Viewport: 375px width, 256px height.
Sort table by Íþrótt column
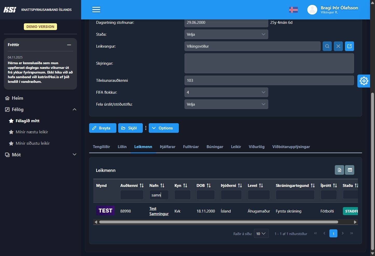(335, 185)
